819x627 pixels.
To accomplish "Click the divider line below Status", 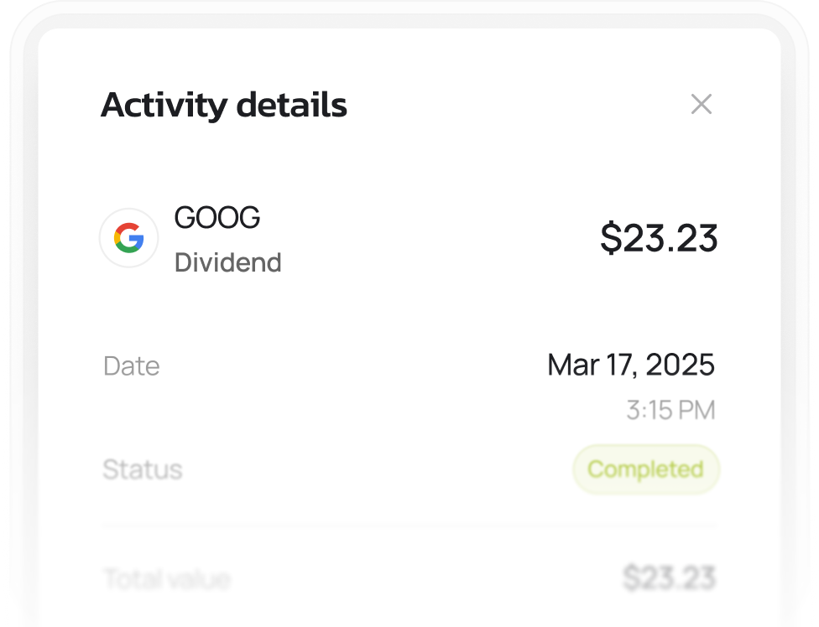I will pos(409,526).
